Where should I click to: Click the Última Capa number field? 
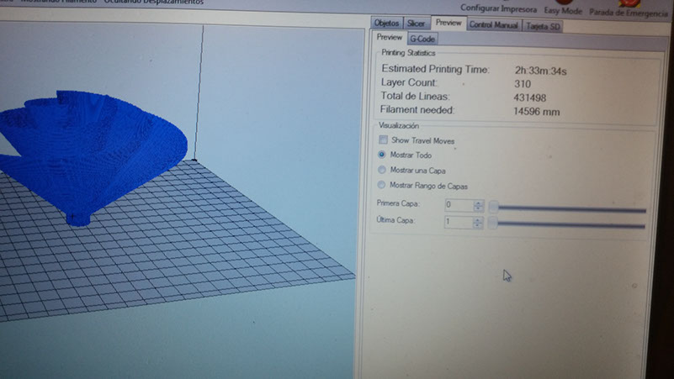[459, 222]
